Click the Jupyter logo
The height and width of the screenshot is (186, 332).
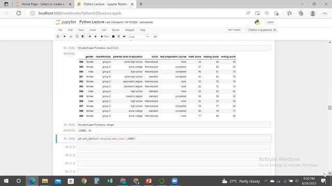pos(66,22)
